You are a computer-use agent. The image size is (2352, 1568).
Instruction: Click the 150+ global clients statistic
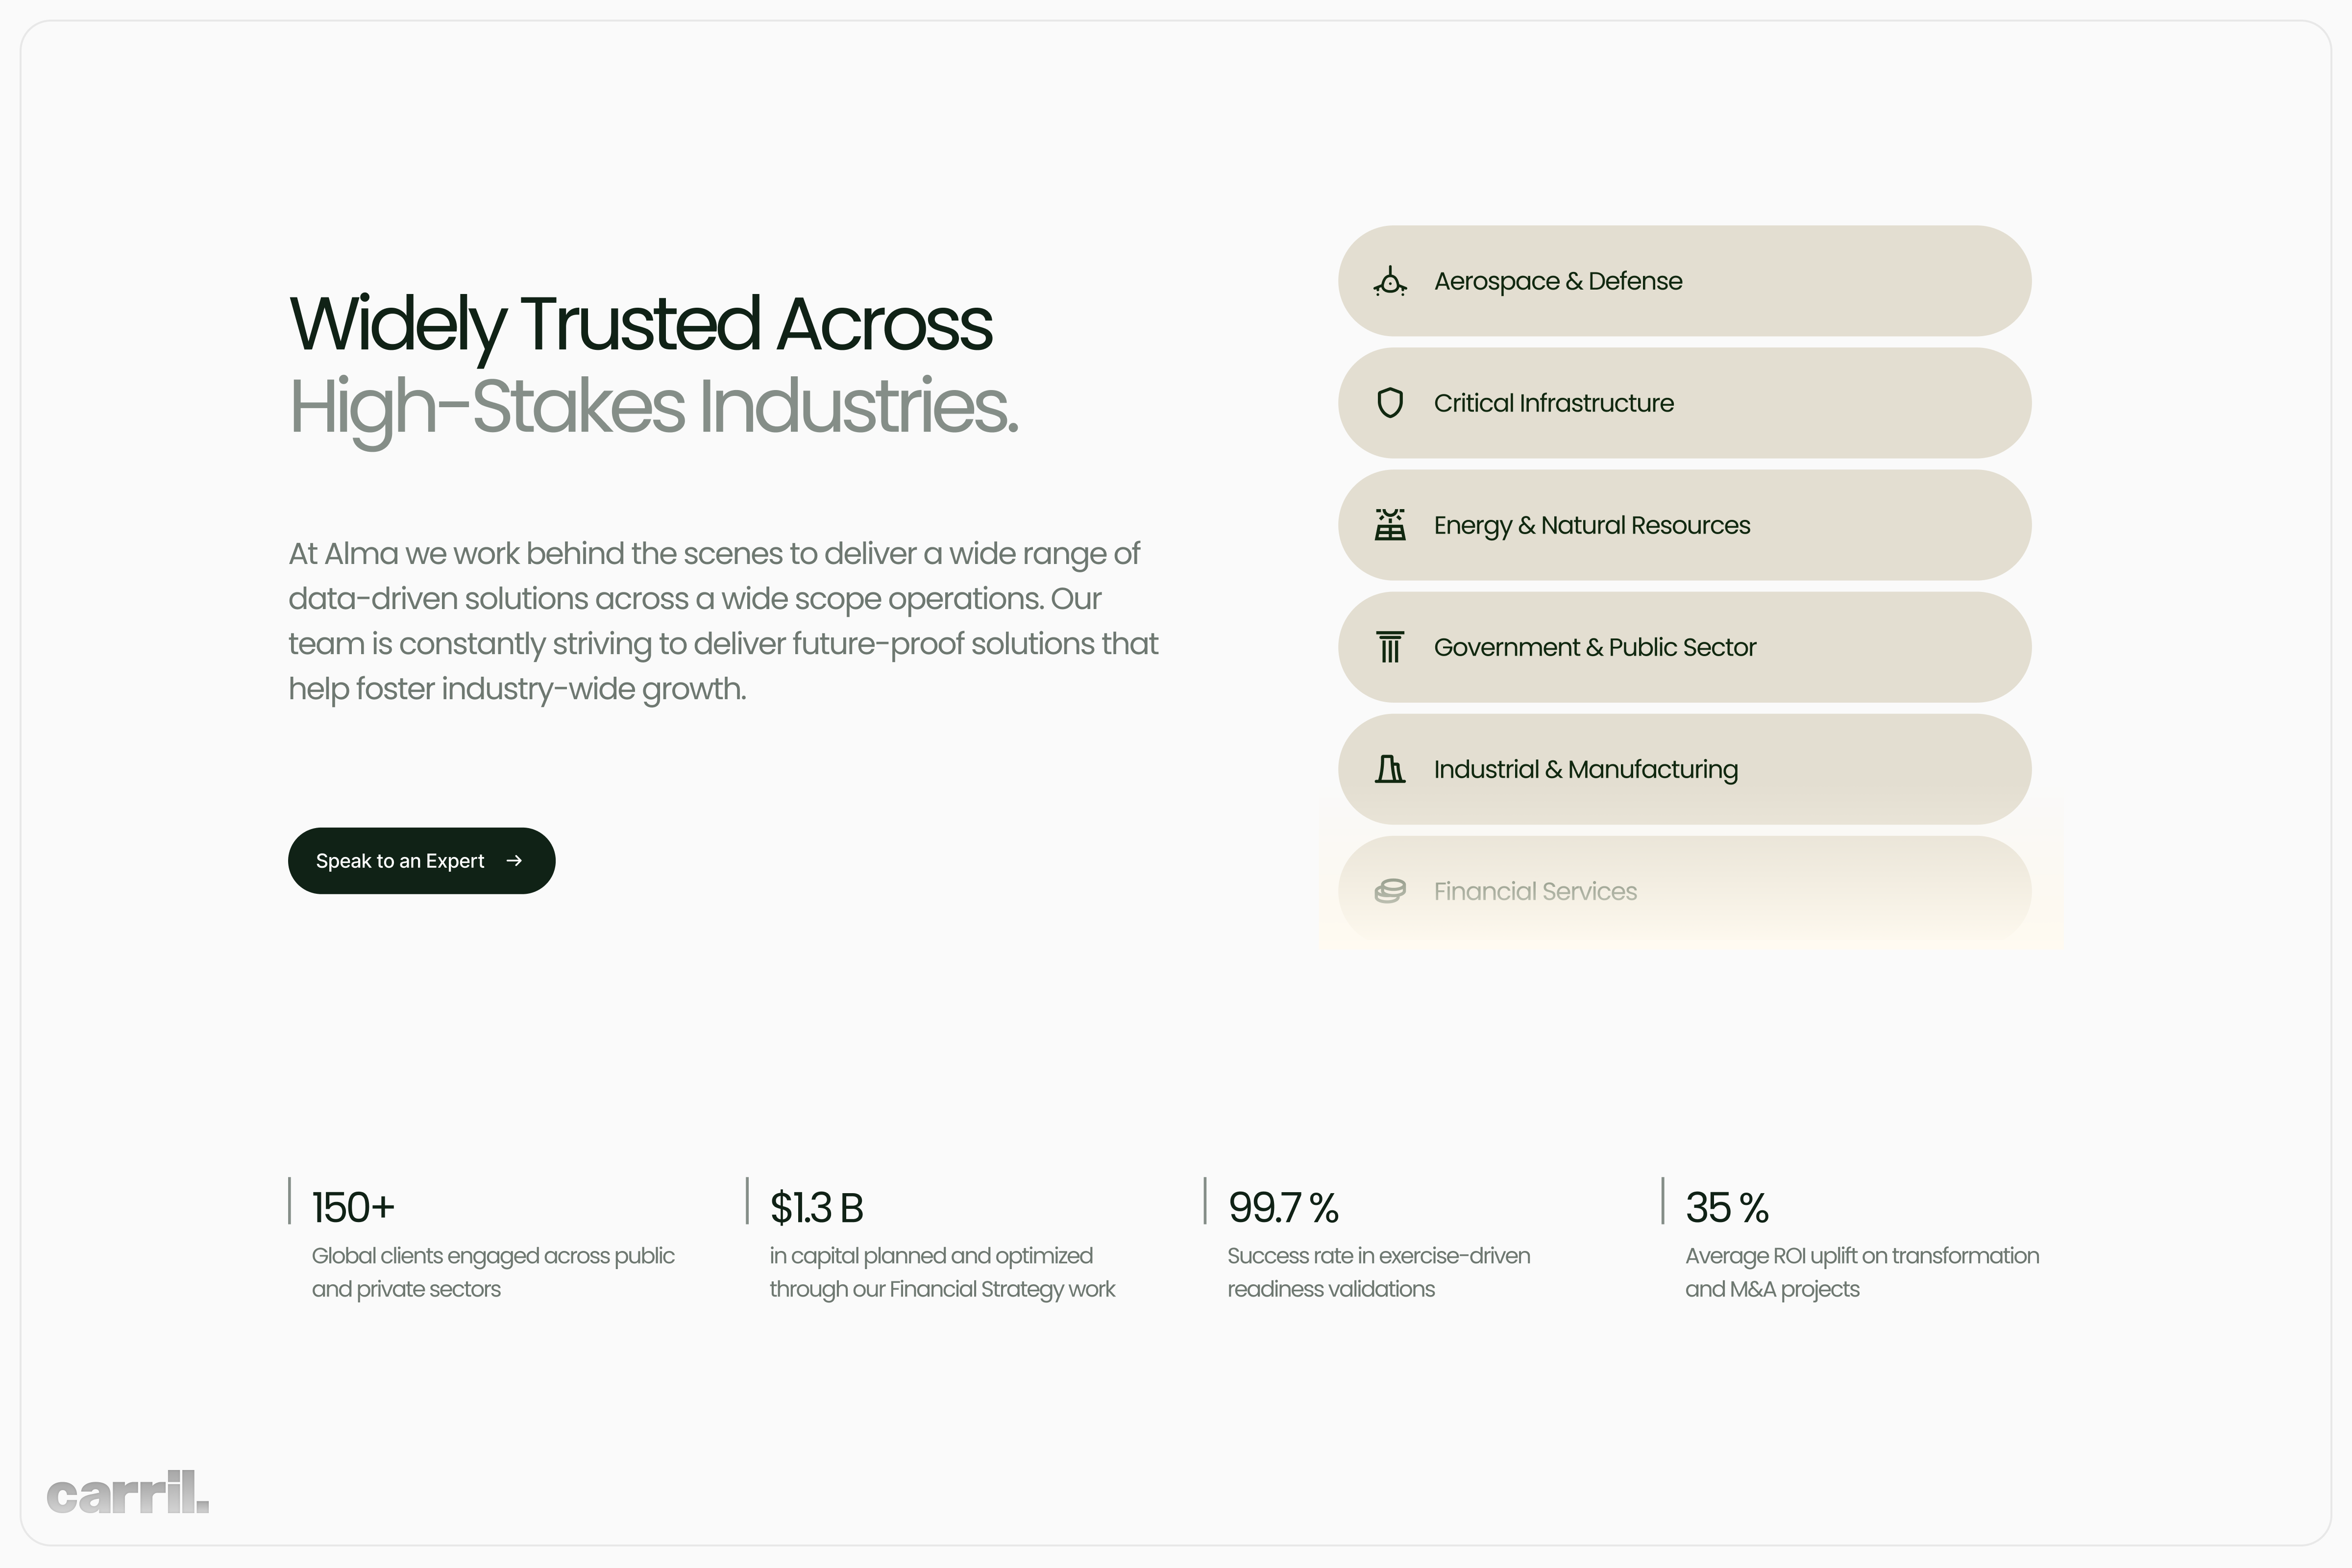coord(353,1208)
